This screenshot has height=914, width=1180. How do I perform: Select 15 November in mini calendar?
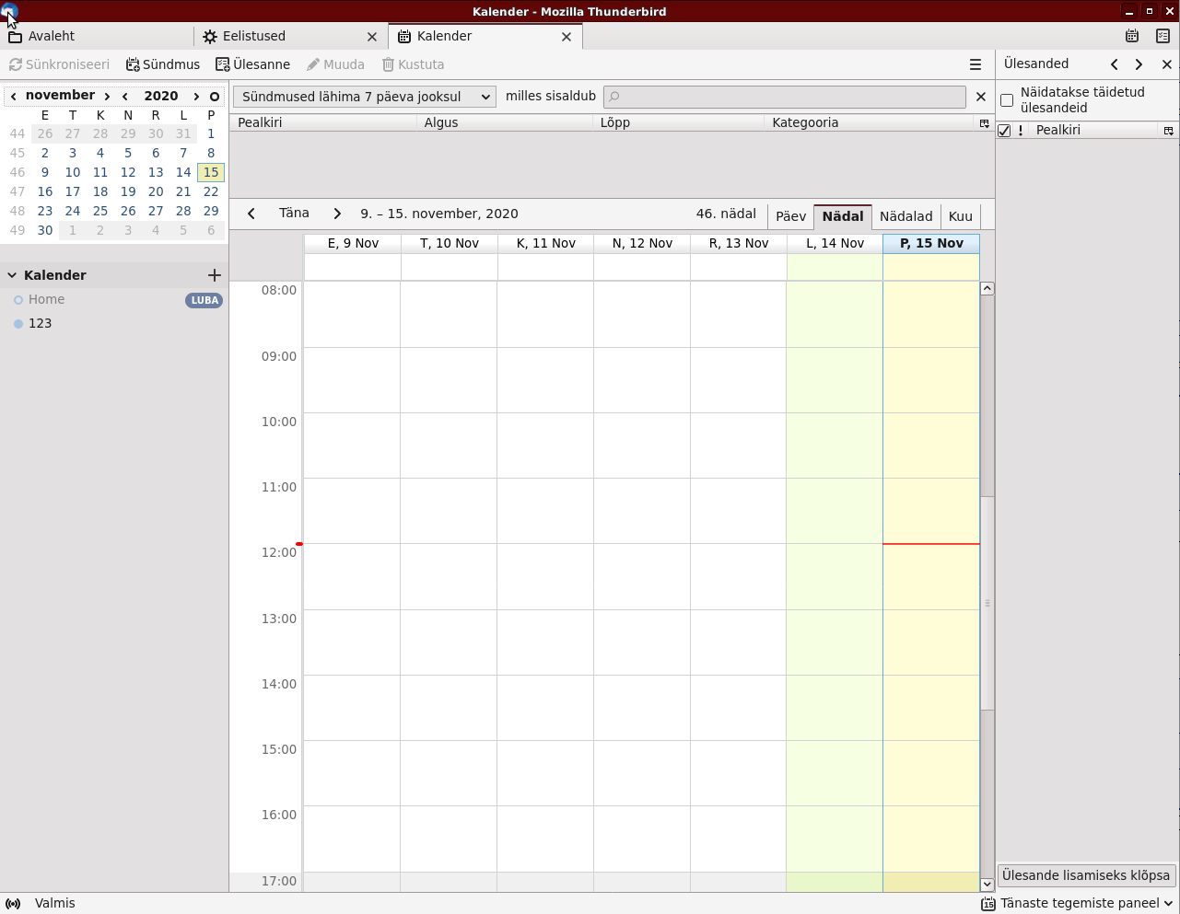(x=211, y=172)
